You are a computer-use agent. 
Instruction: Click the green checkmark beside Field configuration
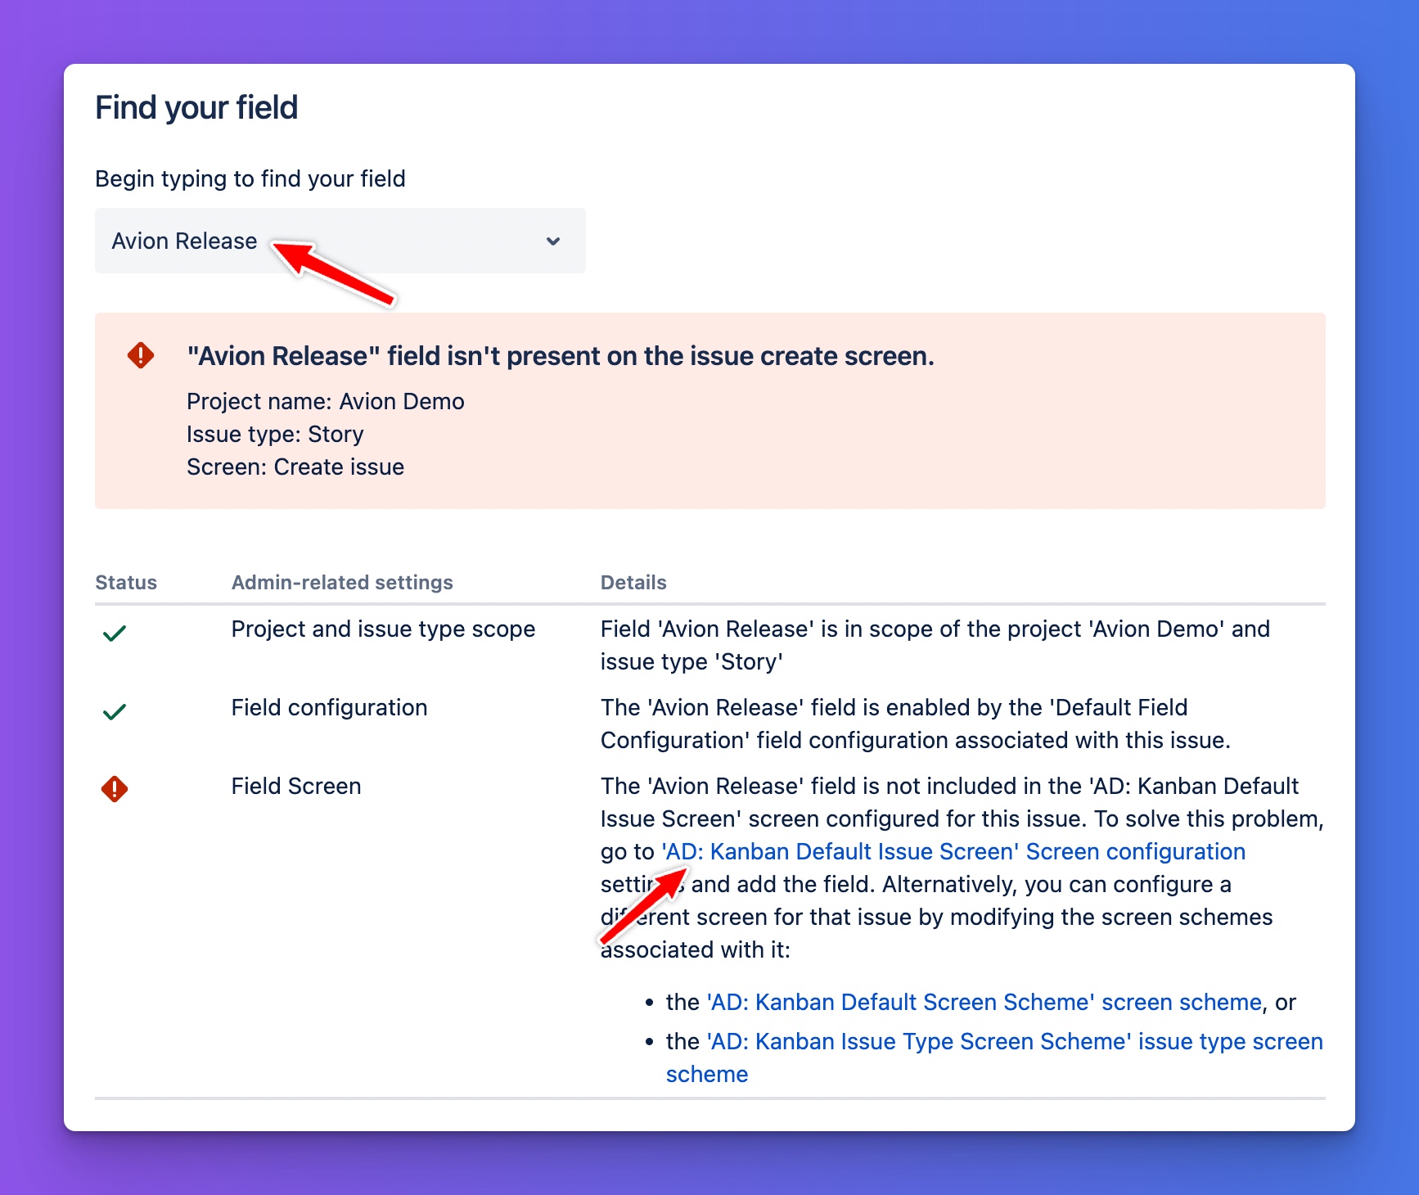[x=115, y=711]
